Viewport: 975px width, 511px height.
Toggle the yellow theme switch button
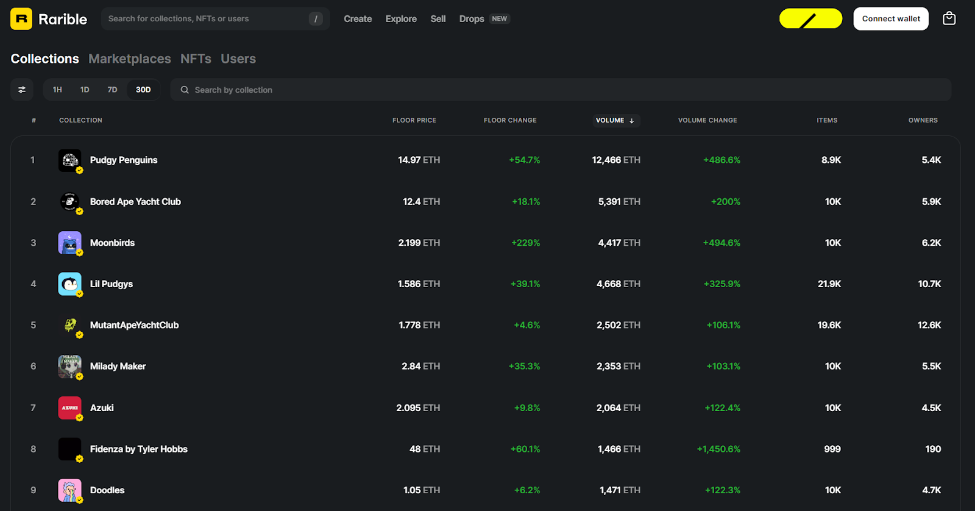pyautogui.click(x=810, y=19)
